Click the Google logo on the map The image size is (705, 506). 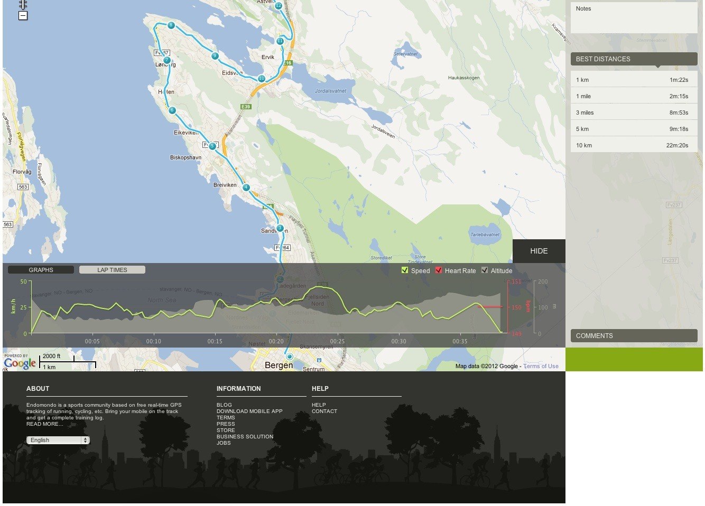click(19, 363)
